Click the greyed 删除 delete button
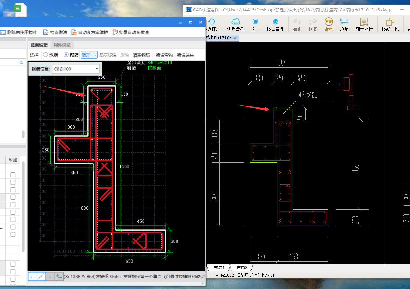Image resolution: width=410 pixels, height=289 pixels. (x=125, y=55)
